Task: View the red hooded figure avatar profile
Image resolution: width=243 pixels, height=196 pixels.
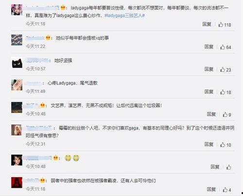Action: pyautogui.click(x=17, y=182)
